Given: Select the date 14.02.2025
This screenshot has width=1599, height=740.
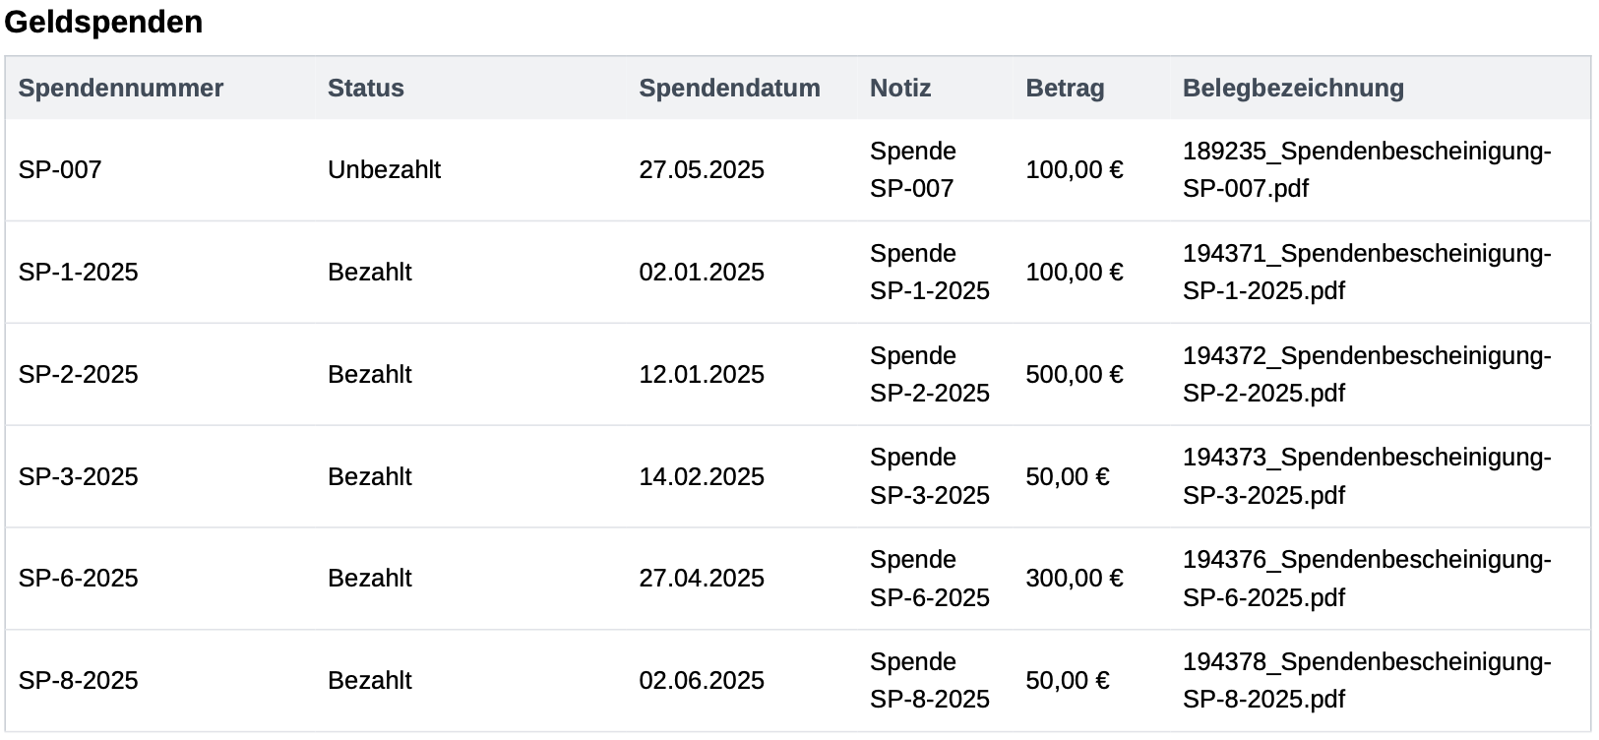Looking at the screenshot, I should pos(702,477).
